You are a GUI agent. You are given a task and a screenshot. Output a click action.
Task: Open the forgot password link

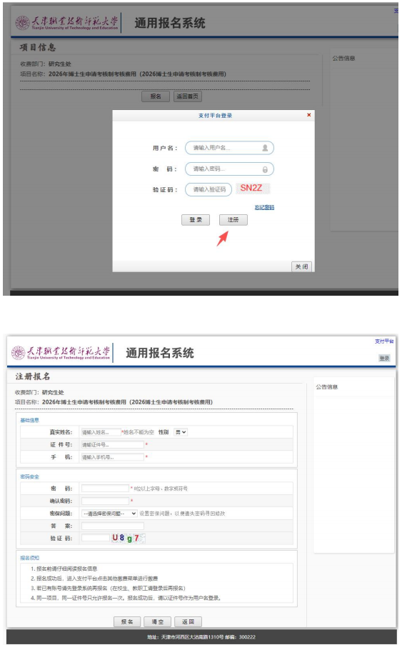(x=264, y=207)
